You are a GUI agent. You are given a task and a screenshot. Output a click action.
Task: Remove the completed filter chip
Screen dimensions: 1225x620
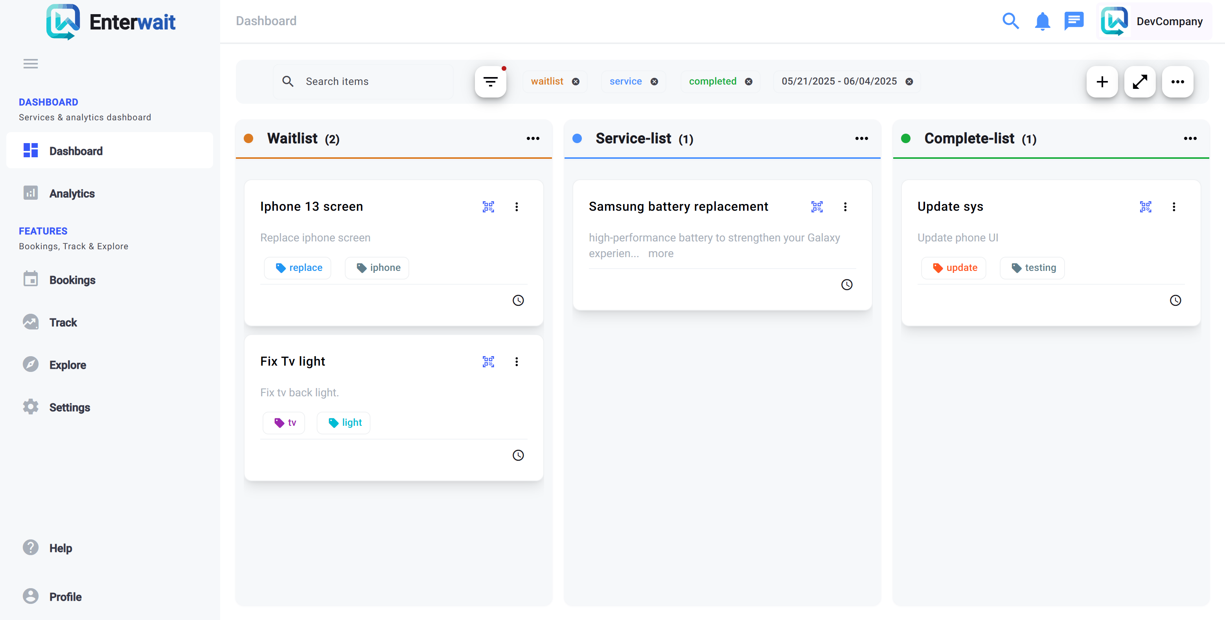coord(749,82)
